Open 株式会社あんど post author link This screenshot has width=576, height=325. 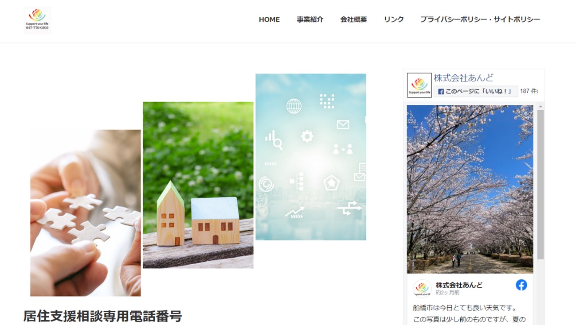click(x=459, y=285)
